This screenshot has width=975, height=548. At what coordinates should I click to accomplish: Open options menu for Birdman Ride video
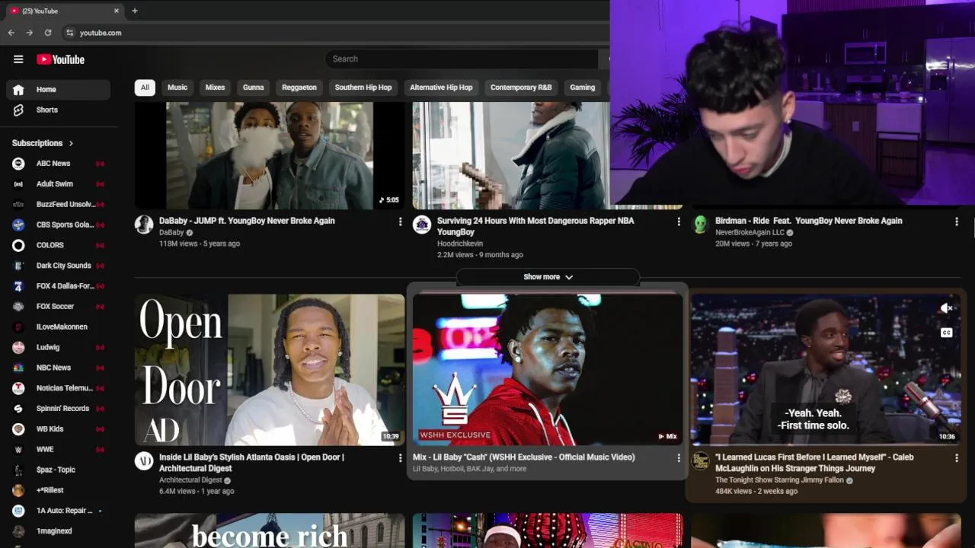(x=957, y=221)
